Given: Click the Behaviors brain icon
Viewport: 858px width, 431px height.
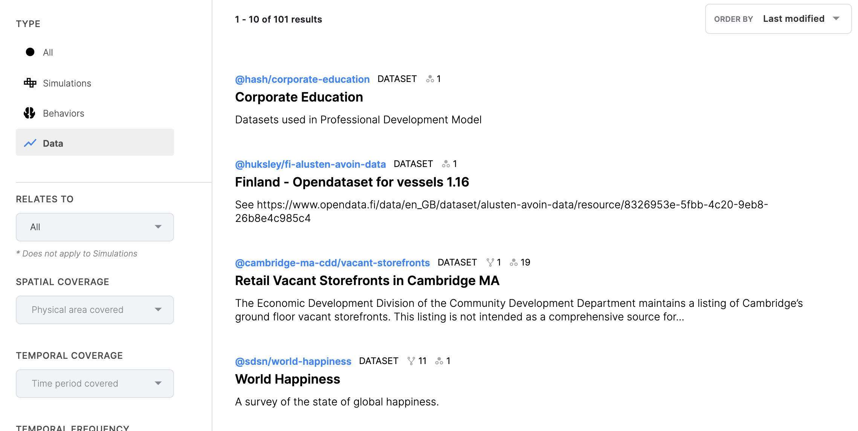Looking at the screenshot, I should [29, 113].
